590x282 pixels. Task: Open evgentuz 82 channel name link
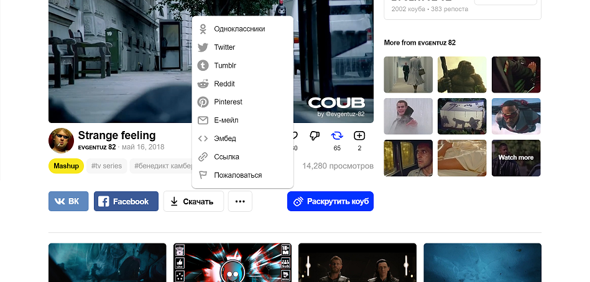[97, 147]
